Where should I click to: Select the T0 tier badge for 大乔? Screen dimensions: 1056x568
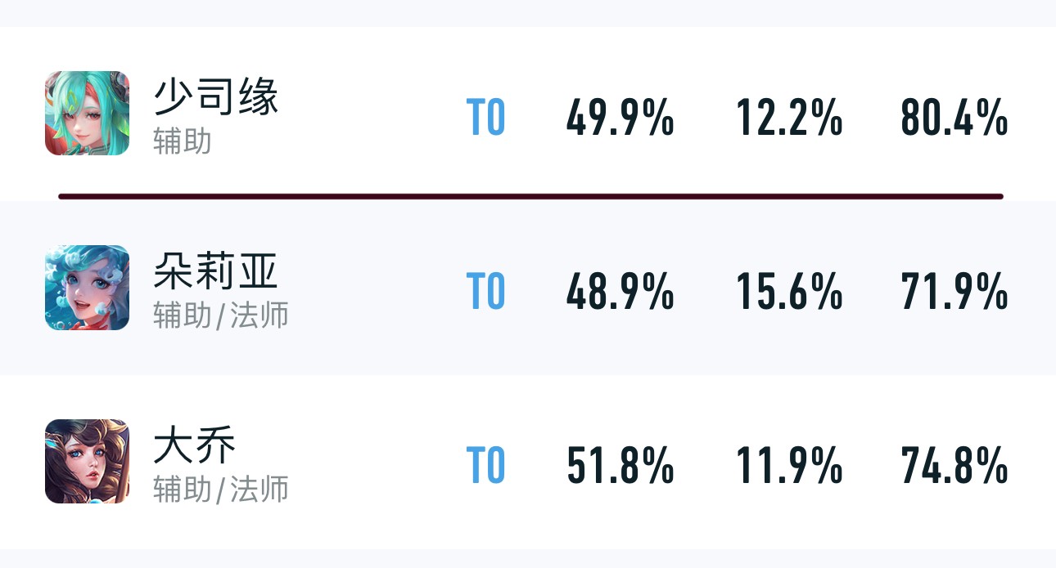pos(485,466)
